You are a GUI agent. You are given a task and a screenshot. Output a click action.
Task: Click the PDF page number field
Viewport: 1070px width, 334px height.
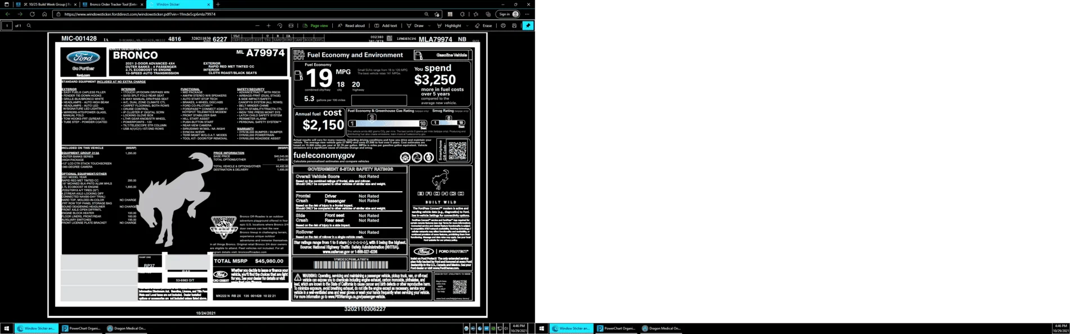pos(7,25)
